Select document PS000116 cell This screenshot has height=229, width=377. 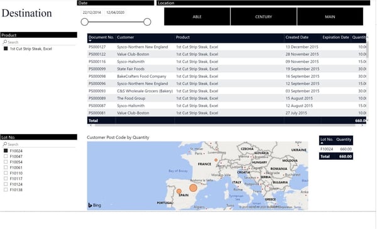coord(97,62)
